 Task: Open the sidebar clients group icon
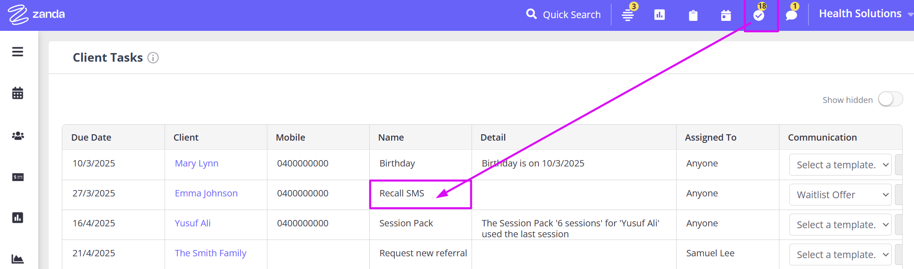click(18, 136)
